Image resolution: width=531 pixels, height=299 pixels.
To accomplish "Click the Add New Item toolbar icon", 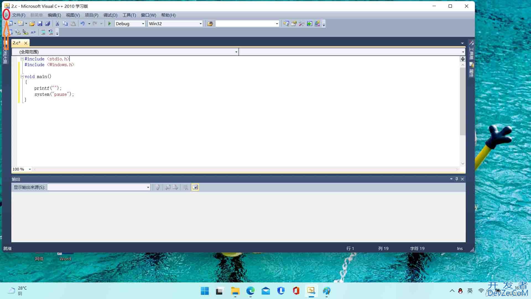I will 21,24.
